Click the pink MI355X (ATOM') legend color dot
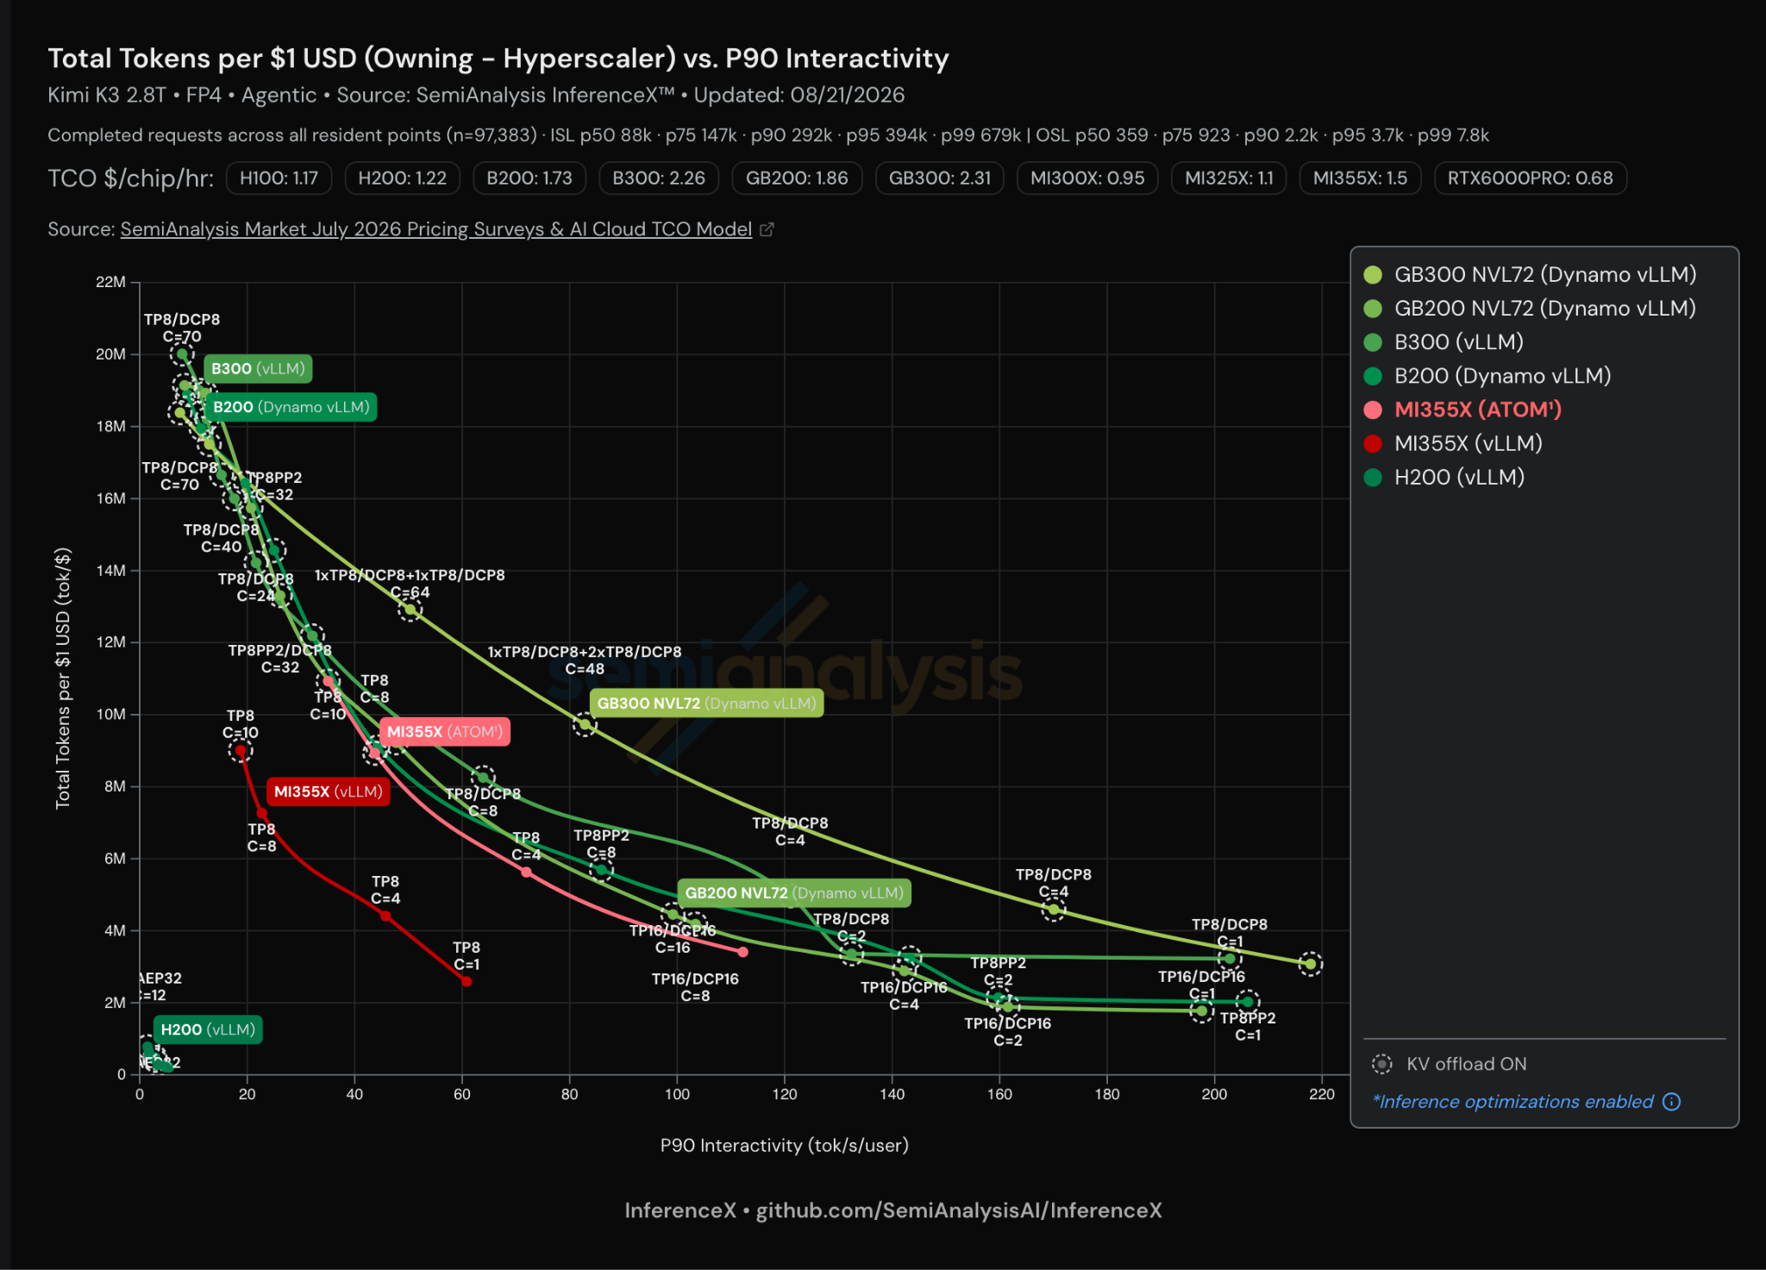 [x=1373, y=410]
